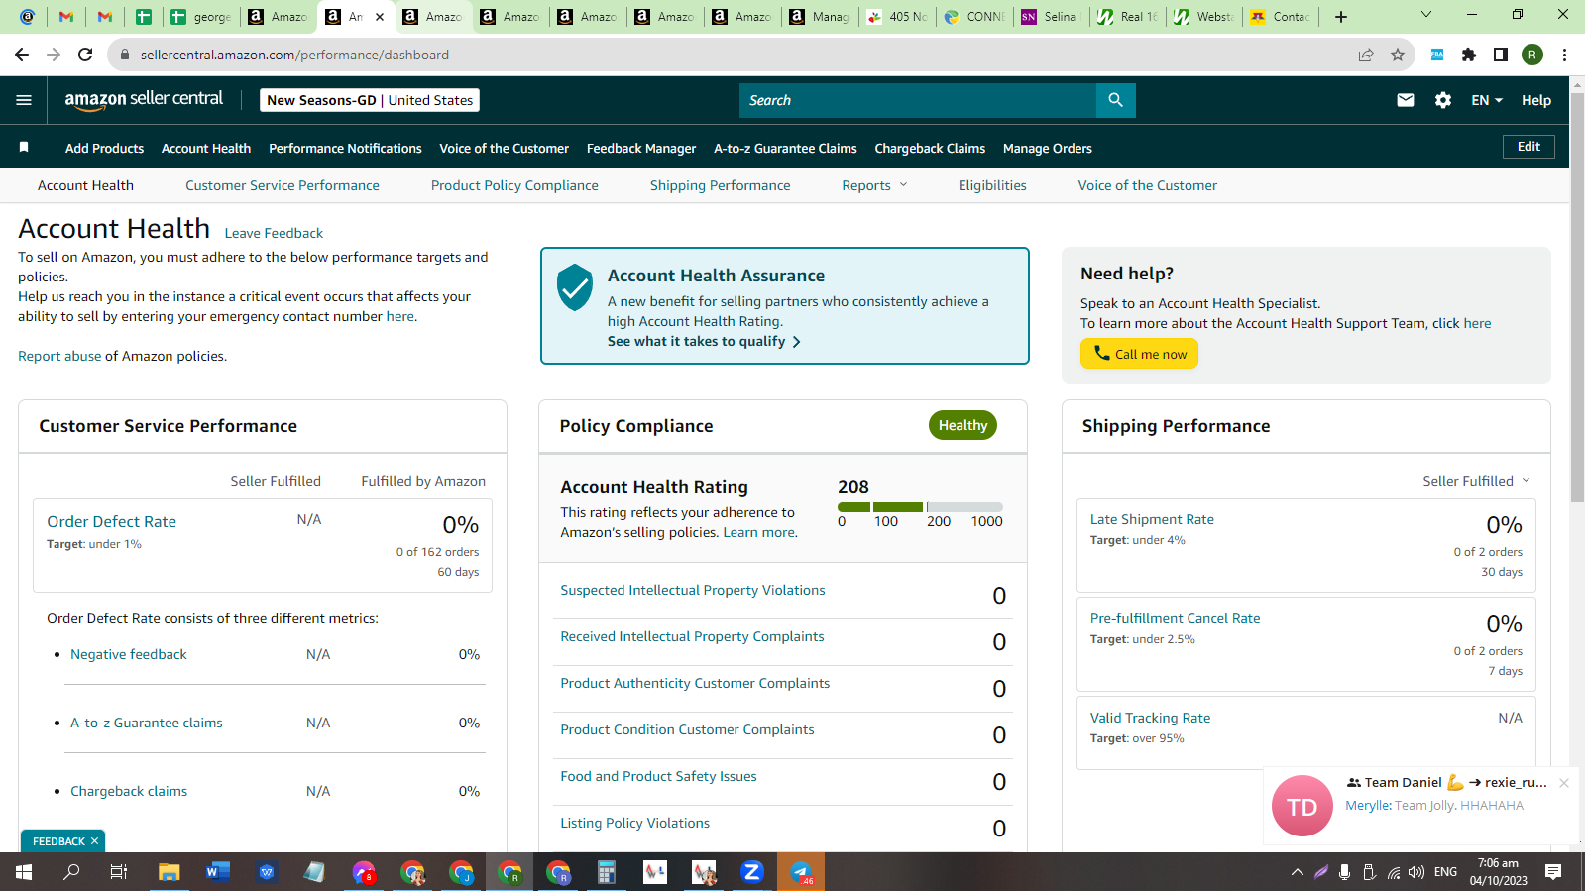Image resolution: width=1585 pixels, height=891 pixels.
Task: Show hidden system tray icons
Action: [x=1297, y=872]
